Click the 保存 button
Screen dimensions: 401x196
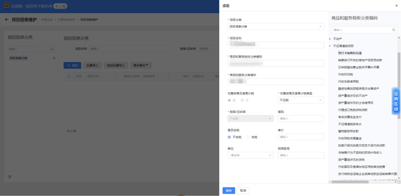[x=229, y=191]
